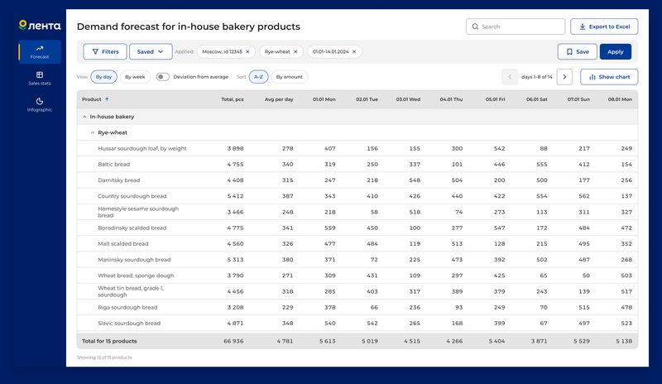662x384 pixels.
Task: Select the Riga sourdough bread row
Action: point(357,307)
